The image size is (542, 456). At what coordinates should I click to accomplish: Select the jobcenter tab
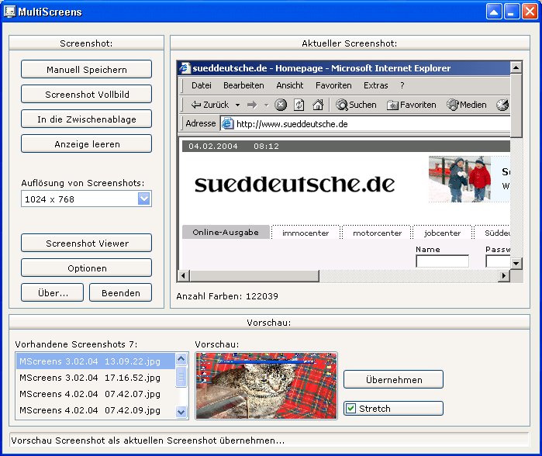pyautogui.click(x=442, y=233)
